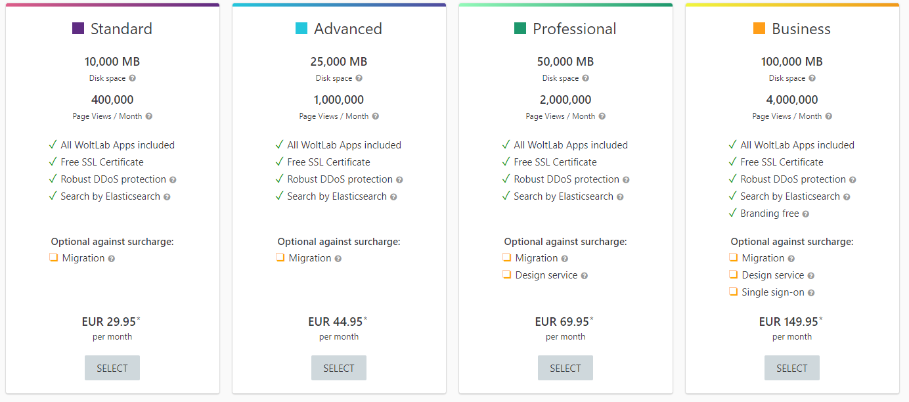
Task: Check Migration option in Standard plan
Action: coord(54,257)
